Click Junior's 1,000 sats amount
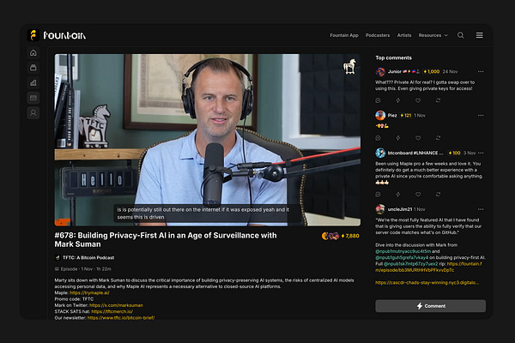The image size is (515, 343). 432,71
